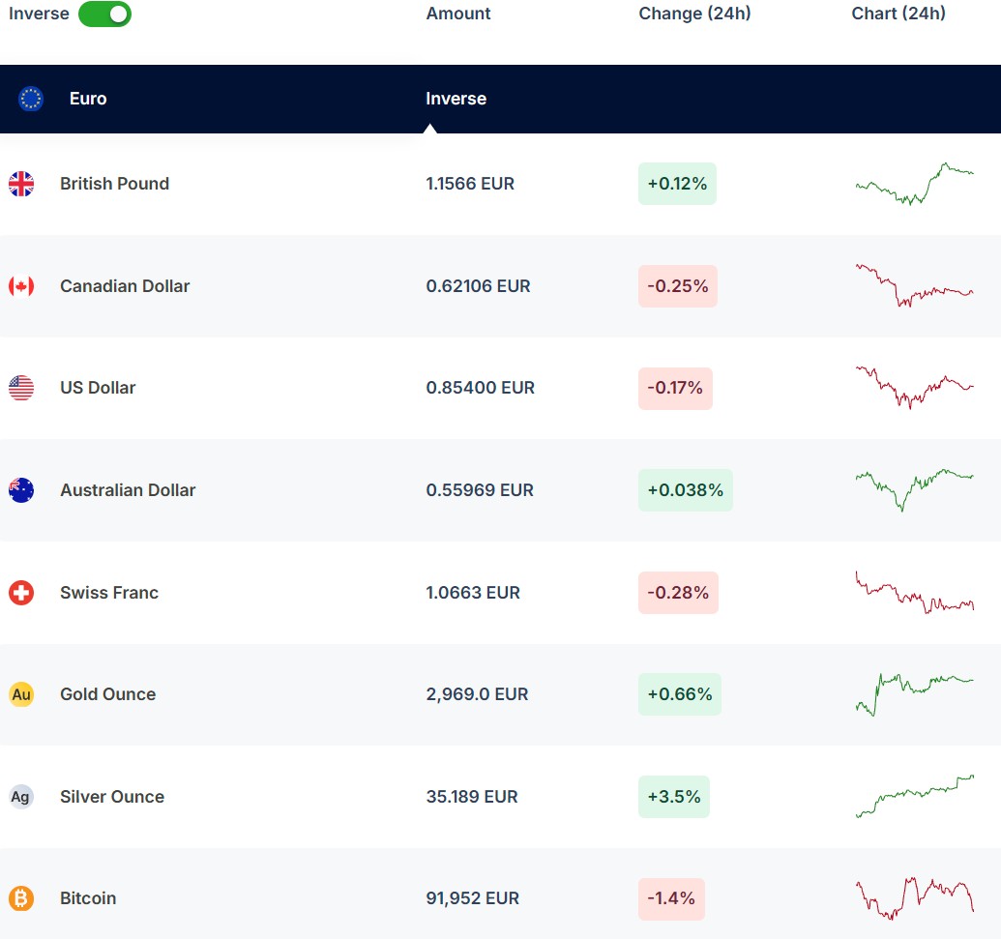Click the Silver Ounce +3.5% change badge

[674, 797]
